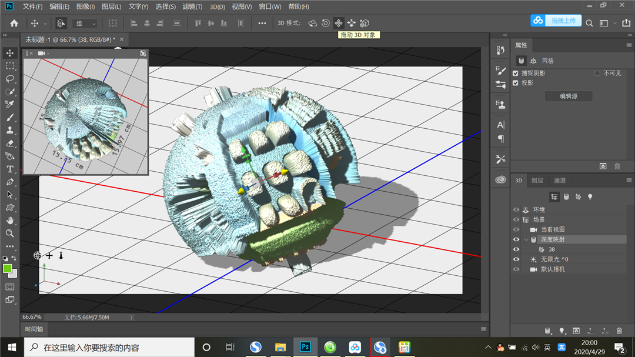The height and width of the screenshot is (357, 635).
Task: Click the green foreground color swatch
Action: tap(8, 268)
